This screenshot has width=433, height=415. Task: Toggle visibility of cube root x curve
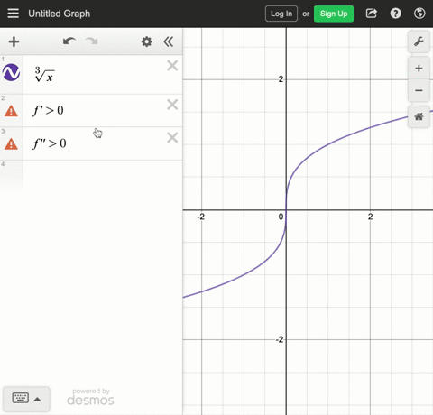click(x=11, y=72)
